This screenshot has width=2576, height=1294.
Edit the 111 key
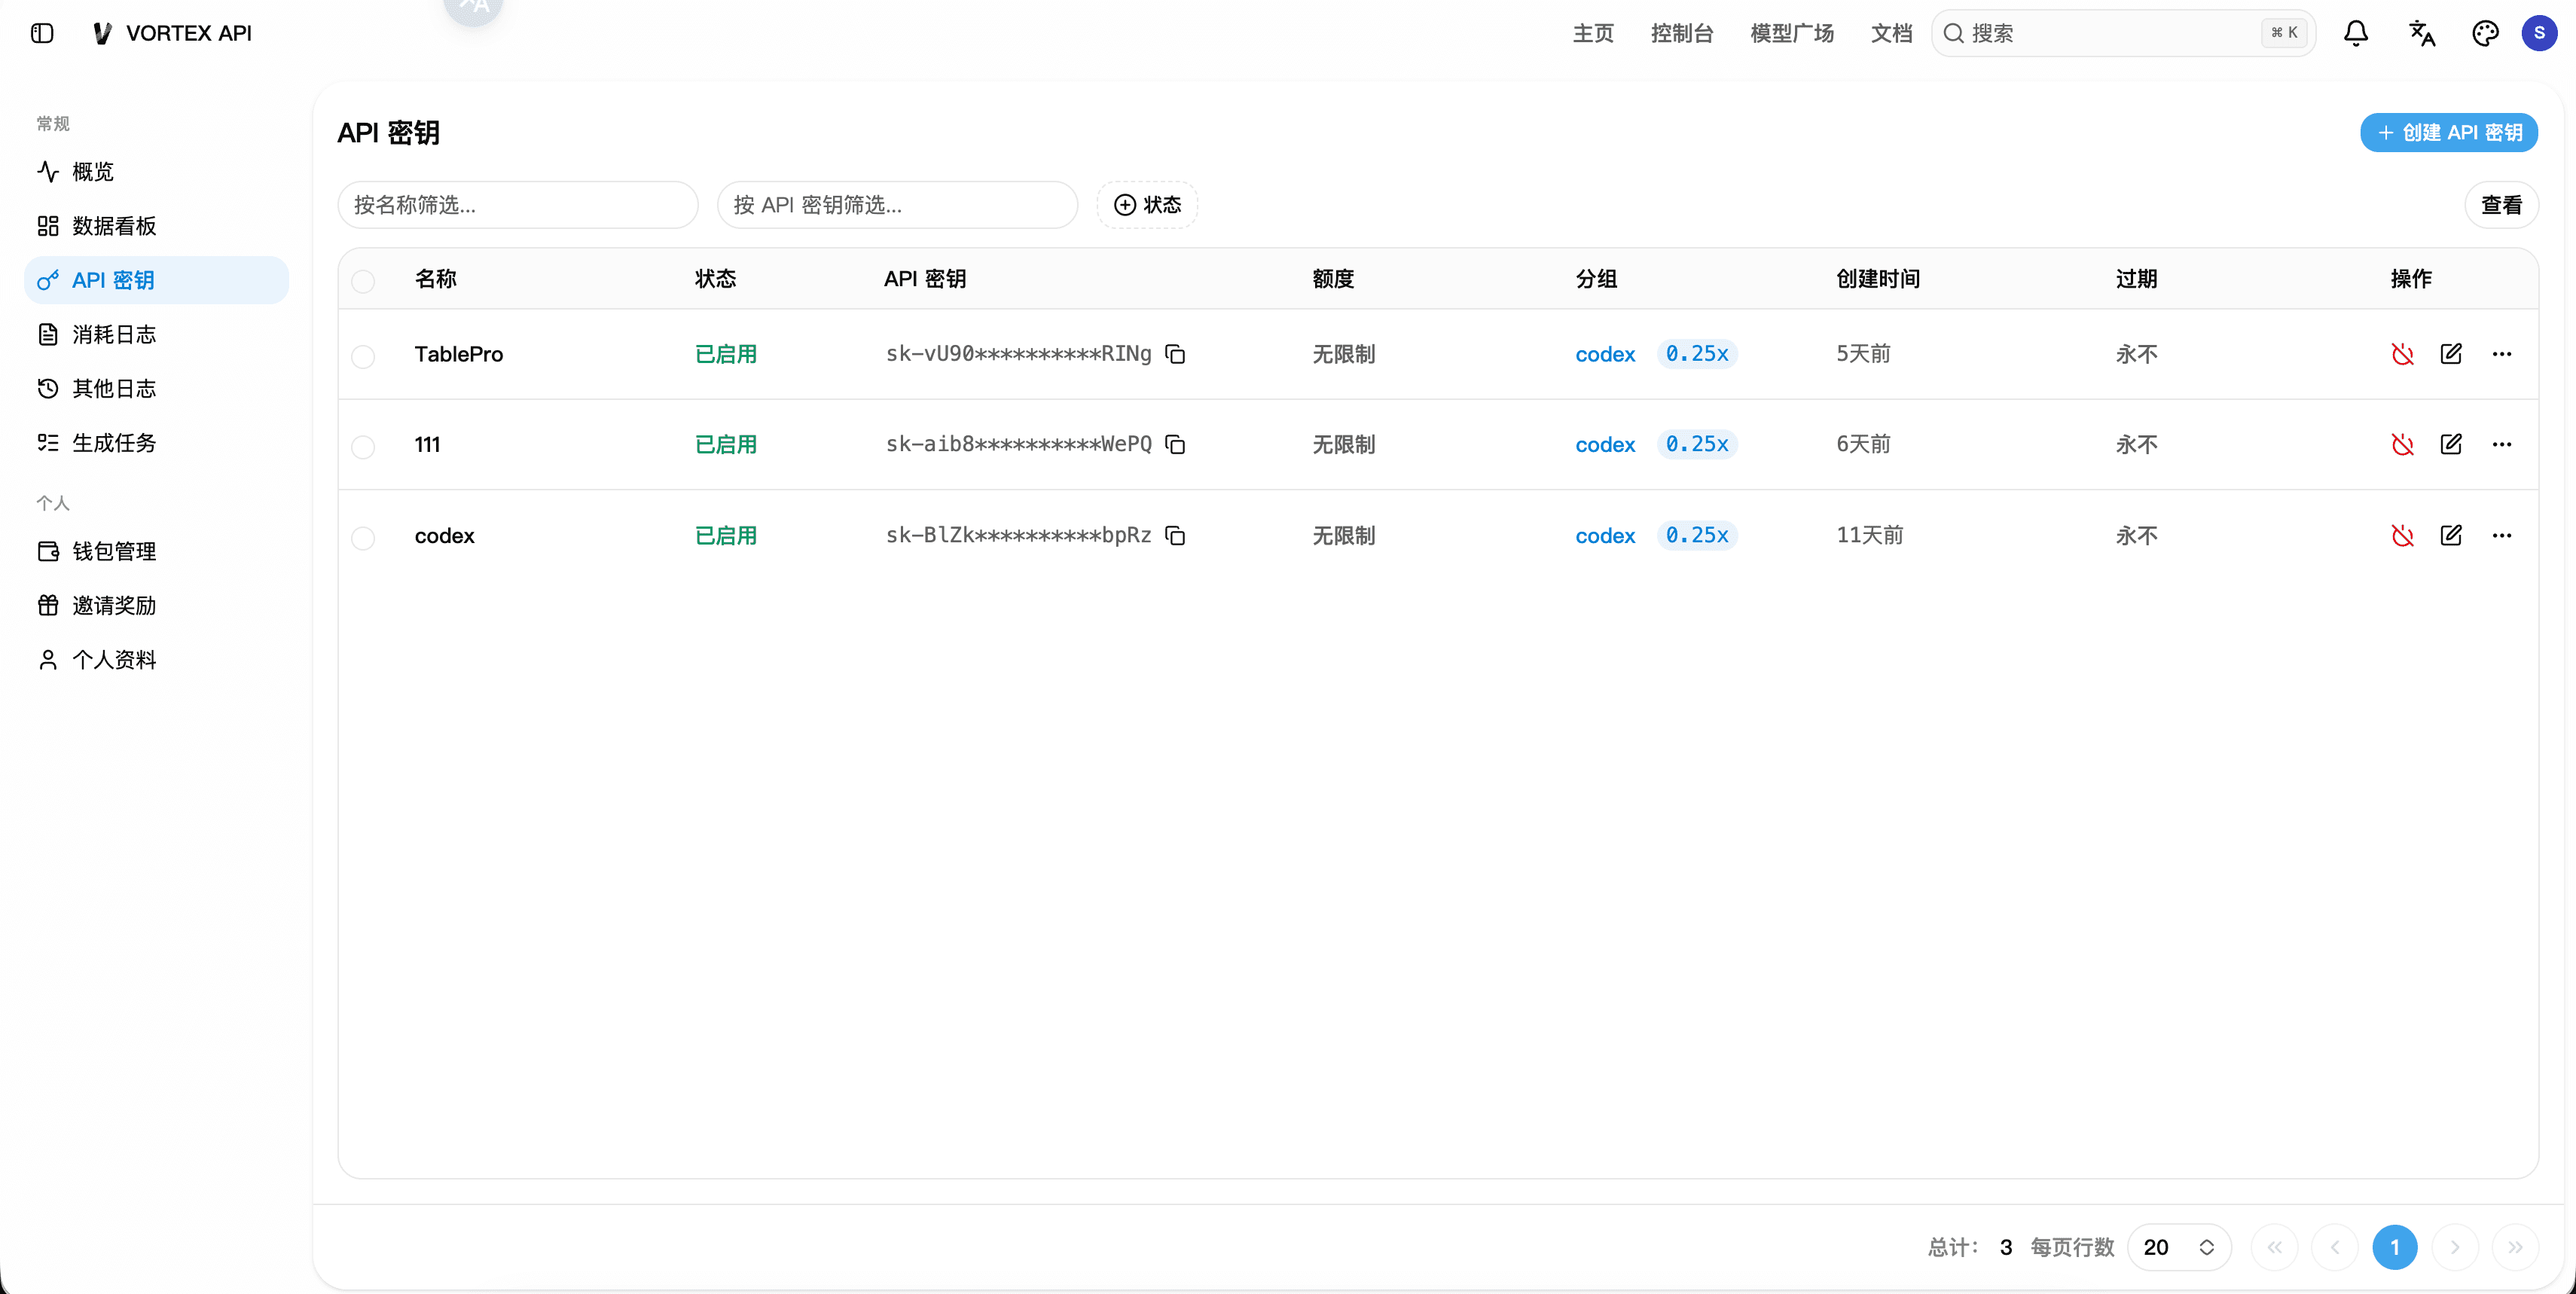click(x=2451, y=444)
